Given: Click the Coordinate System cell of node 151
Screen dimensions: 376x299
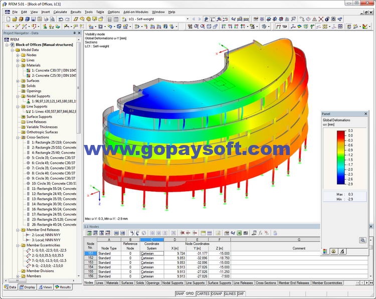Looking at the screenshot, I should click(x=152, y=253).
